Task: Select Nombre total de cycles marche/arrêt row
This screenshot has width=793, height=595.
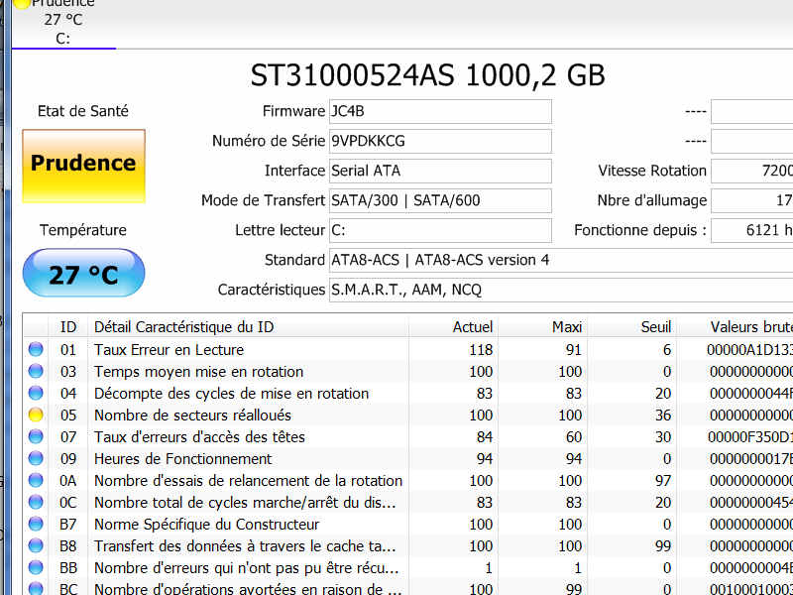Action: click(408, 502)
